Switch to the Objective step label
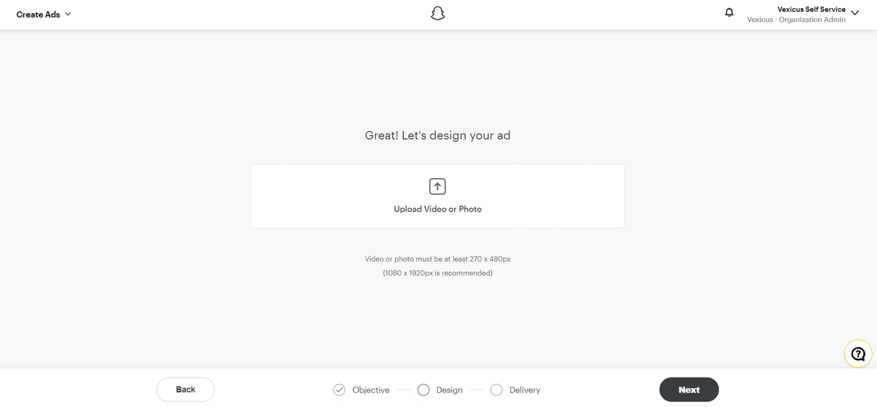This screenshot has width=877, height=407. (x=370, y=389)
